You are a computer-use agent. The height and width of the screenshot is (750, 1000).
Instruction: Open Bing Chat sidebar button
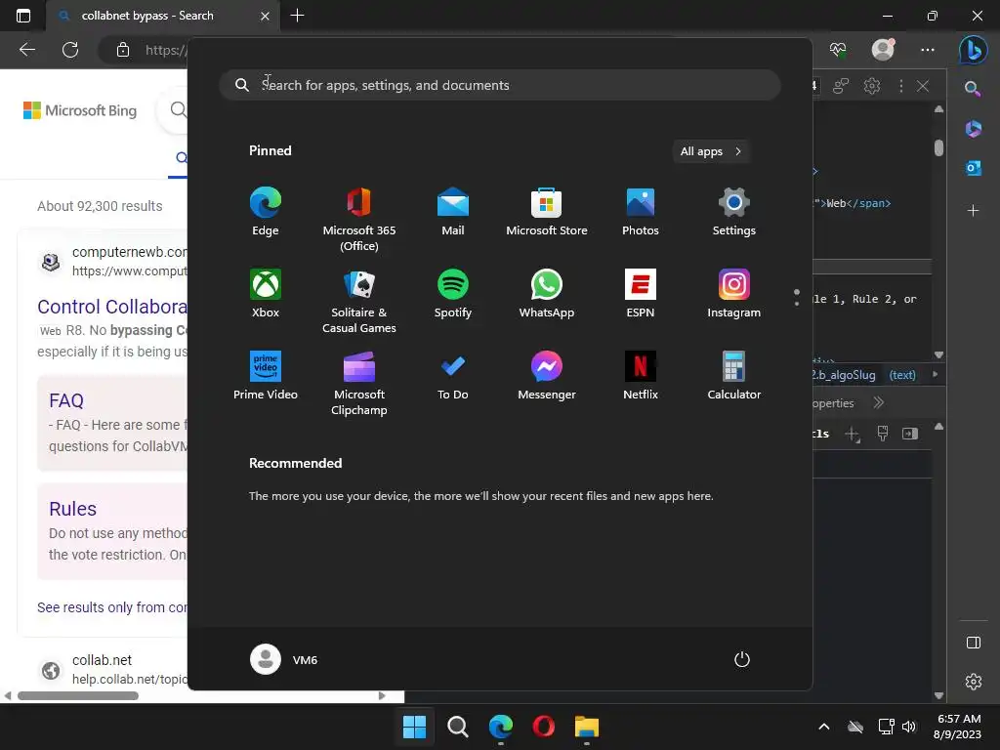(x=974, y=50)
